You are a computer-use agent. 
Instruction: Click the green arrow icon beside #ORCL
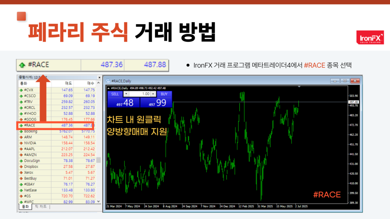(21, 108)
